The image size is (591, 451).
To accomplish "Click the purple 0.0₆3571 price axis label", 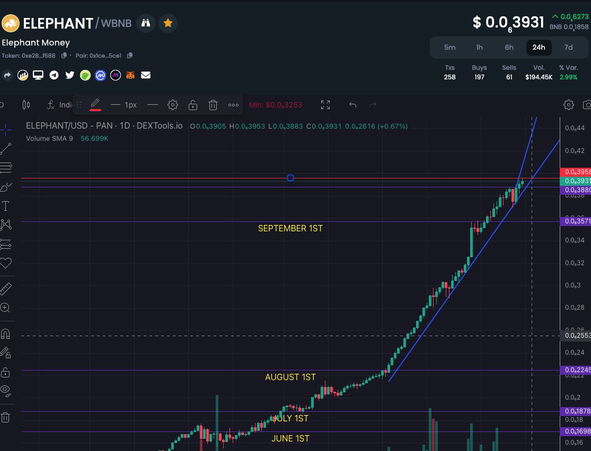I will (x=576, y=221).
